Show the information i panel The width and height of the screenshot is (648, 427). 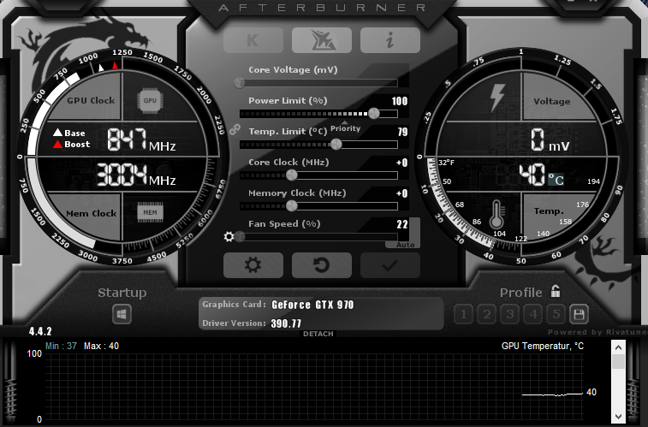pos(390,40)
